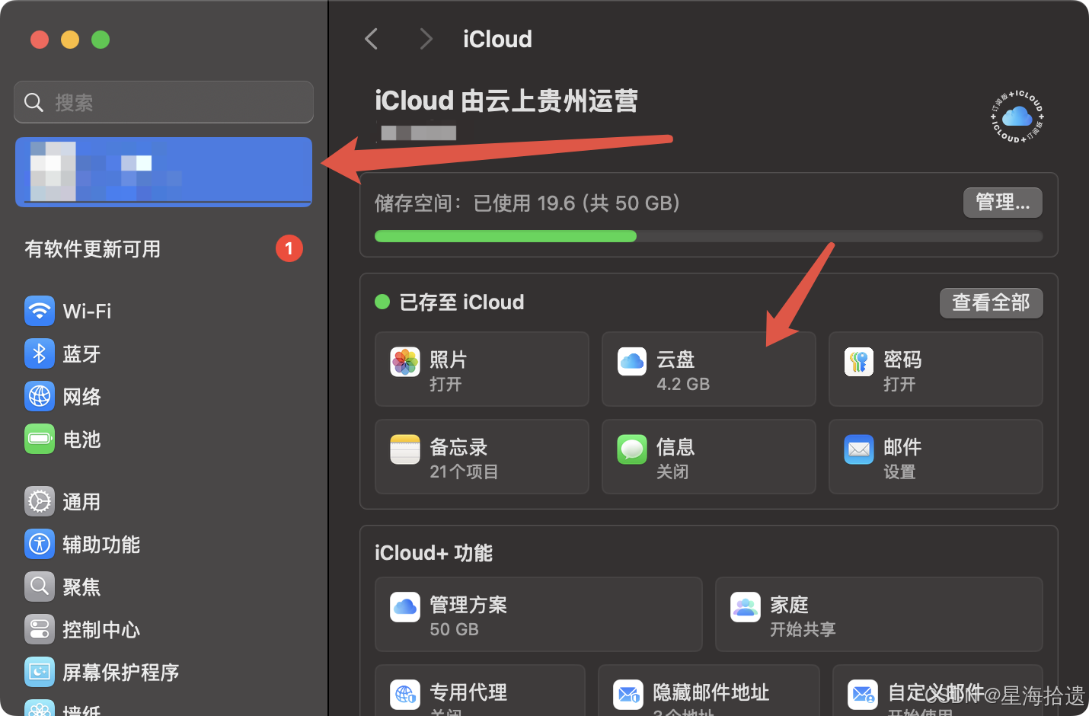Click the 隐藏邮件地址 label
Image resolution: width=1089 pixels, height=716 pixels.
point(711,692)
